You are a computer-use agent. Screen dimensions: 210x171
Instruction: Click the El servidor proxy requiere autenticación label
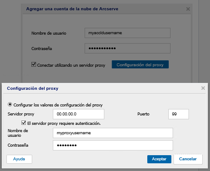click(x=64, y=124)
